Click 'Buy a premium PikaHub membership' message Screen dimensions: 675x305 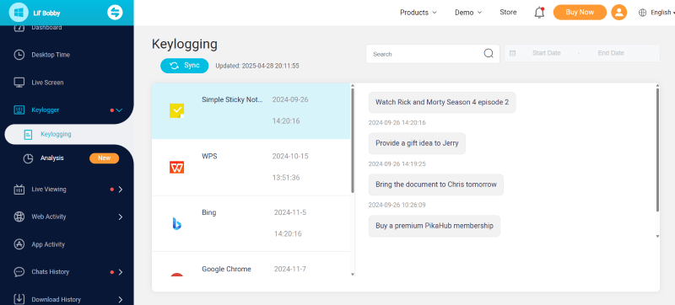pos(435,226)
